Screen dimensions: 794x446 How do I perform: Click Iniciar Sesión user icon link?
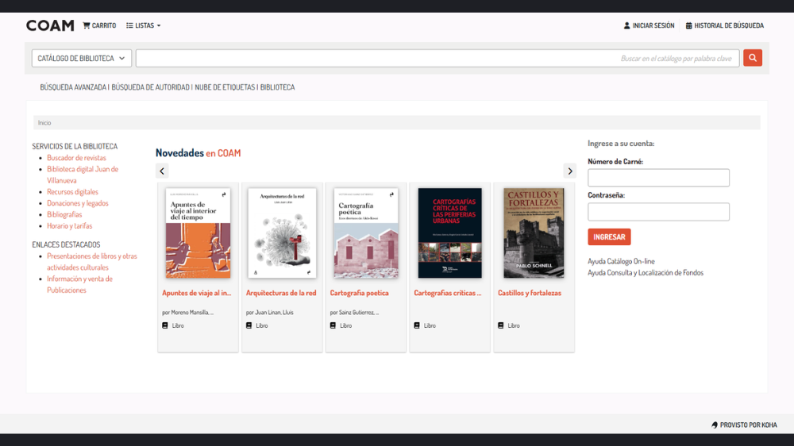649,25
